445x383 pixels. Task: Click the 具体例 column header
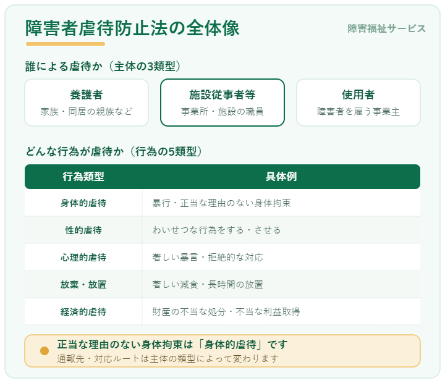click(281, 177)
